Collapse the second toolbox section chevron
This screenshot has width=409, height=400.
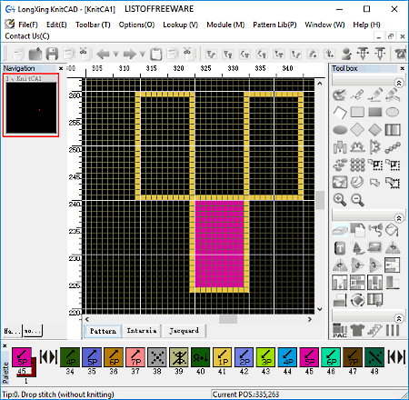click(399, 218)
